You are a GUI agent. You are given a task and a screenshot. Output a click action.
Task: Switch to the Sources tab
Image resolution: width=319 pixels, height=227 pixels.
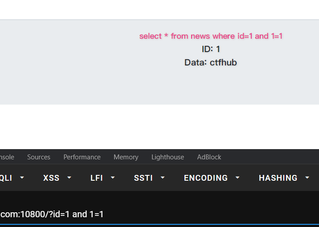[39, 157]
